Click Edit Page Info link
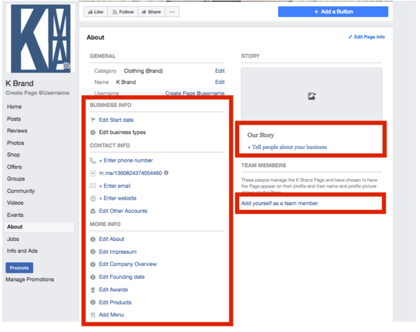This screenshot has height=332, width=420. pyautogui.click(x=367, y=37)
